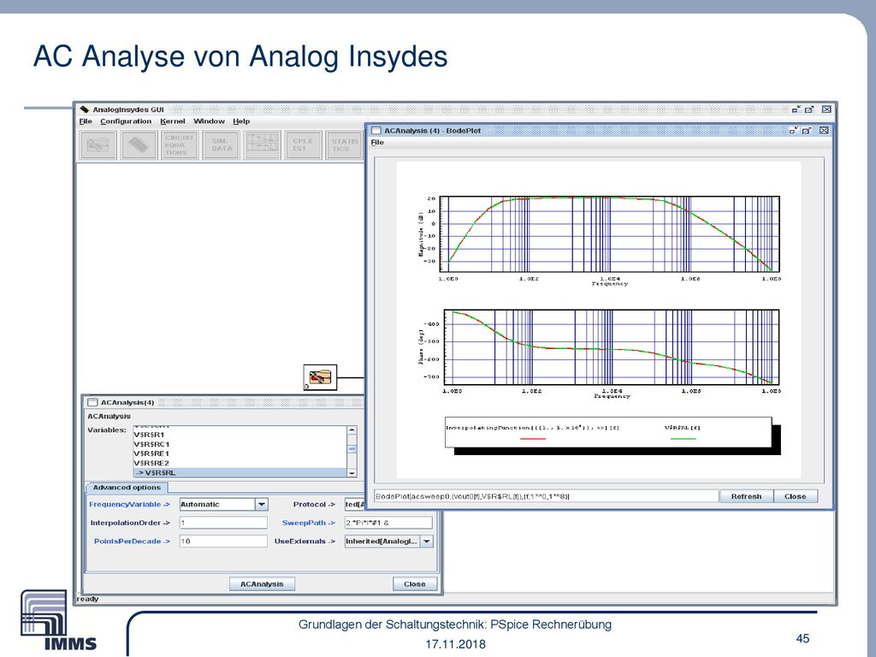The image size is (876, 657).
Task: Click the Statistics toolbar button
Action: click(344, 145)
